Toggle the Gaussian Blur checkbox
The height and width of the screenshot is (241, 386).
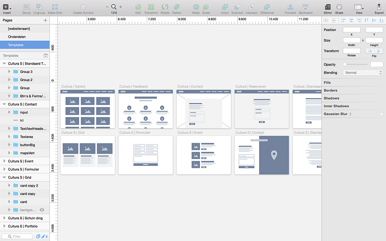[x=381, y=114]
